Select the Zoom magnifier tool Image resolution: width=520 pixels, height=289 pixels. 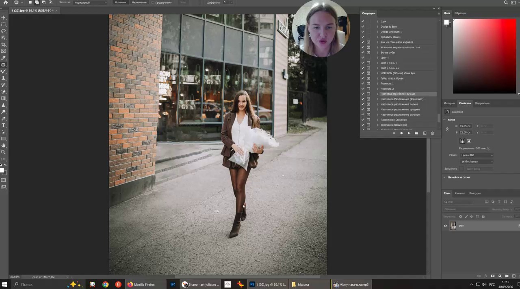[x=4, y=152]
